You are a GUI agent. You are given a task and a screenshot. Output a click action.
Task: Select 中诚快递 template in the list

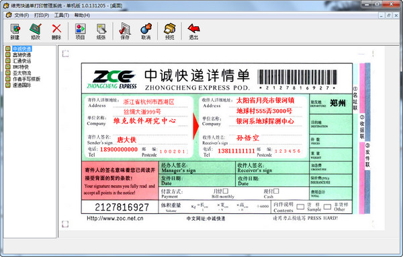22,48
